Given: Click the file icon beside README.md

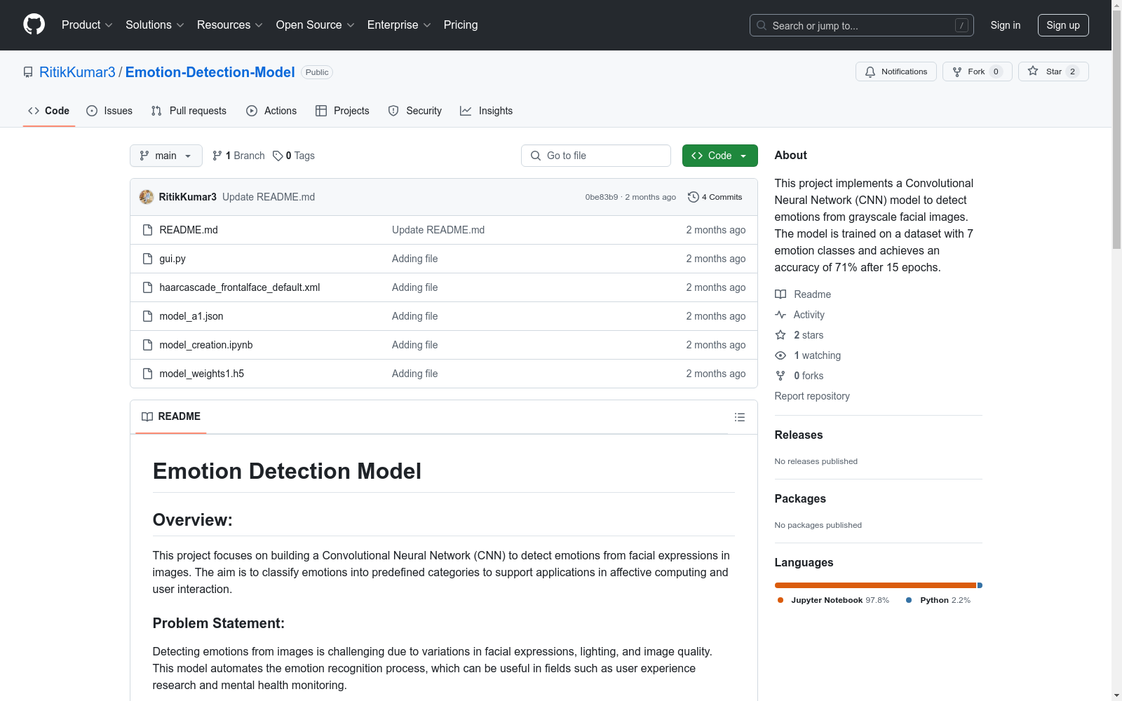Looking at the screenshot, I should point(147,230).
